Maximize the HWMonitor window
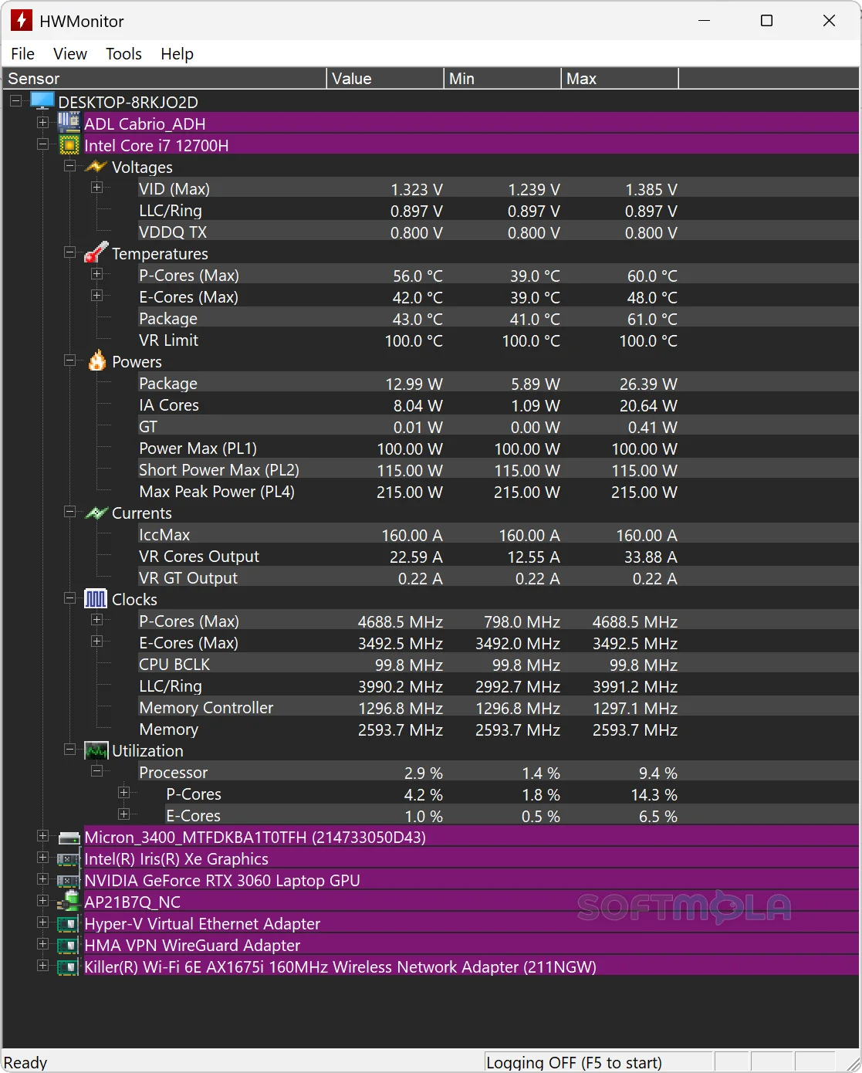The width and height of the screenshot is (862, 1073). coord(766,21)
